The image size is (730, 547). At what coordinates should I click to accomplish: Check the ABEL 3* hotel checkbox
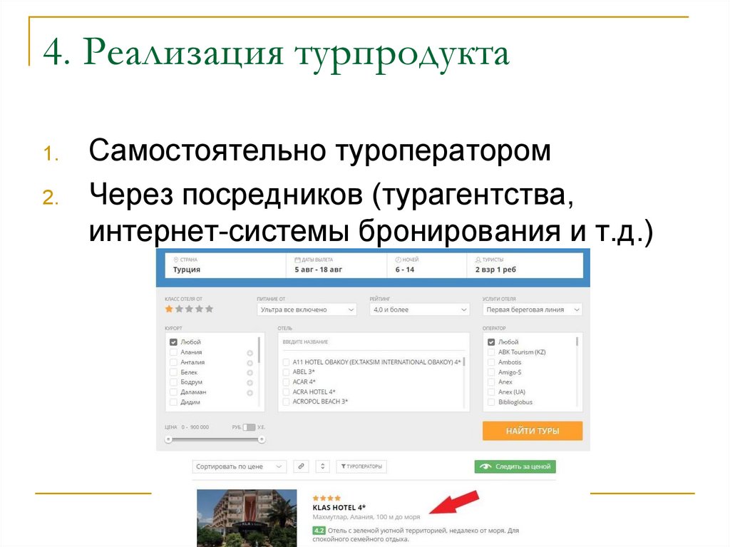[x=285, y=372]
